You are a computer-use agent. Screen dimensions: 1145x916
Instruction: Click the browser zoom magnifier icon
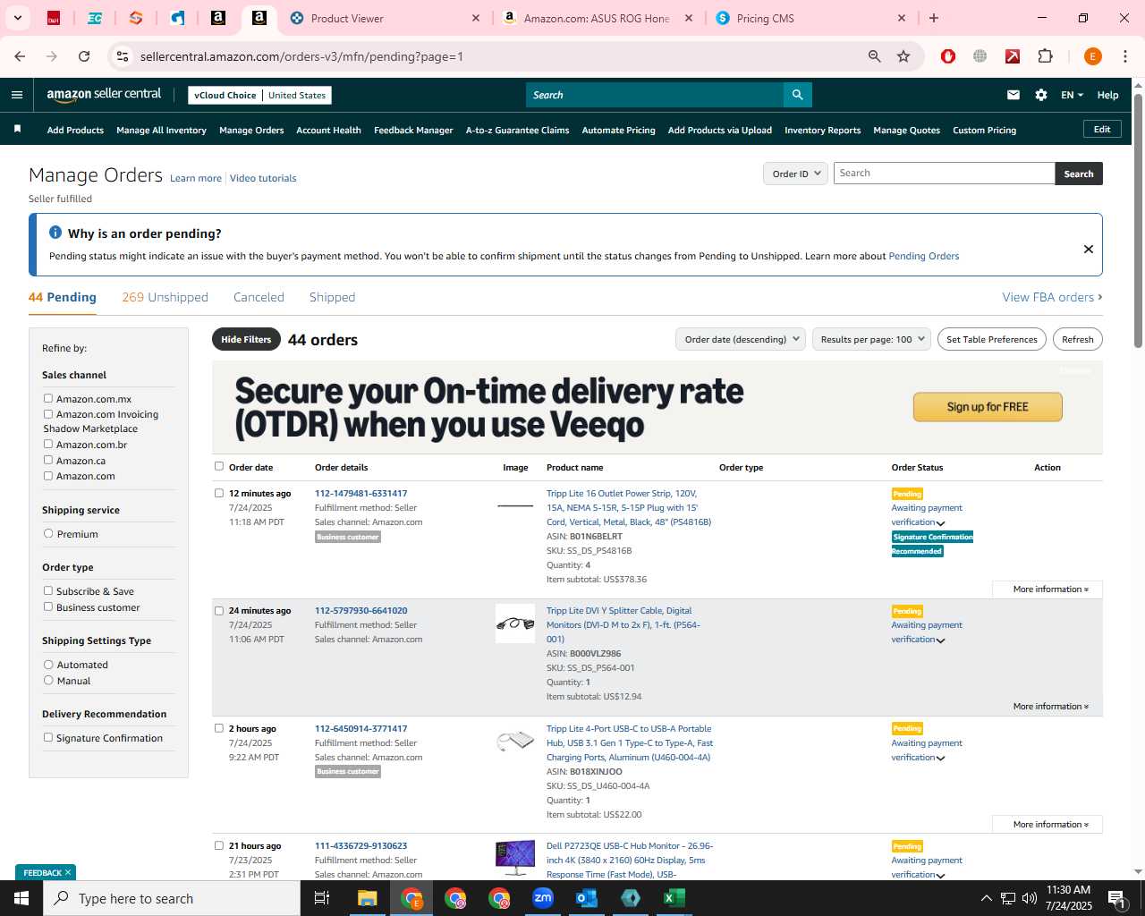875,56
